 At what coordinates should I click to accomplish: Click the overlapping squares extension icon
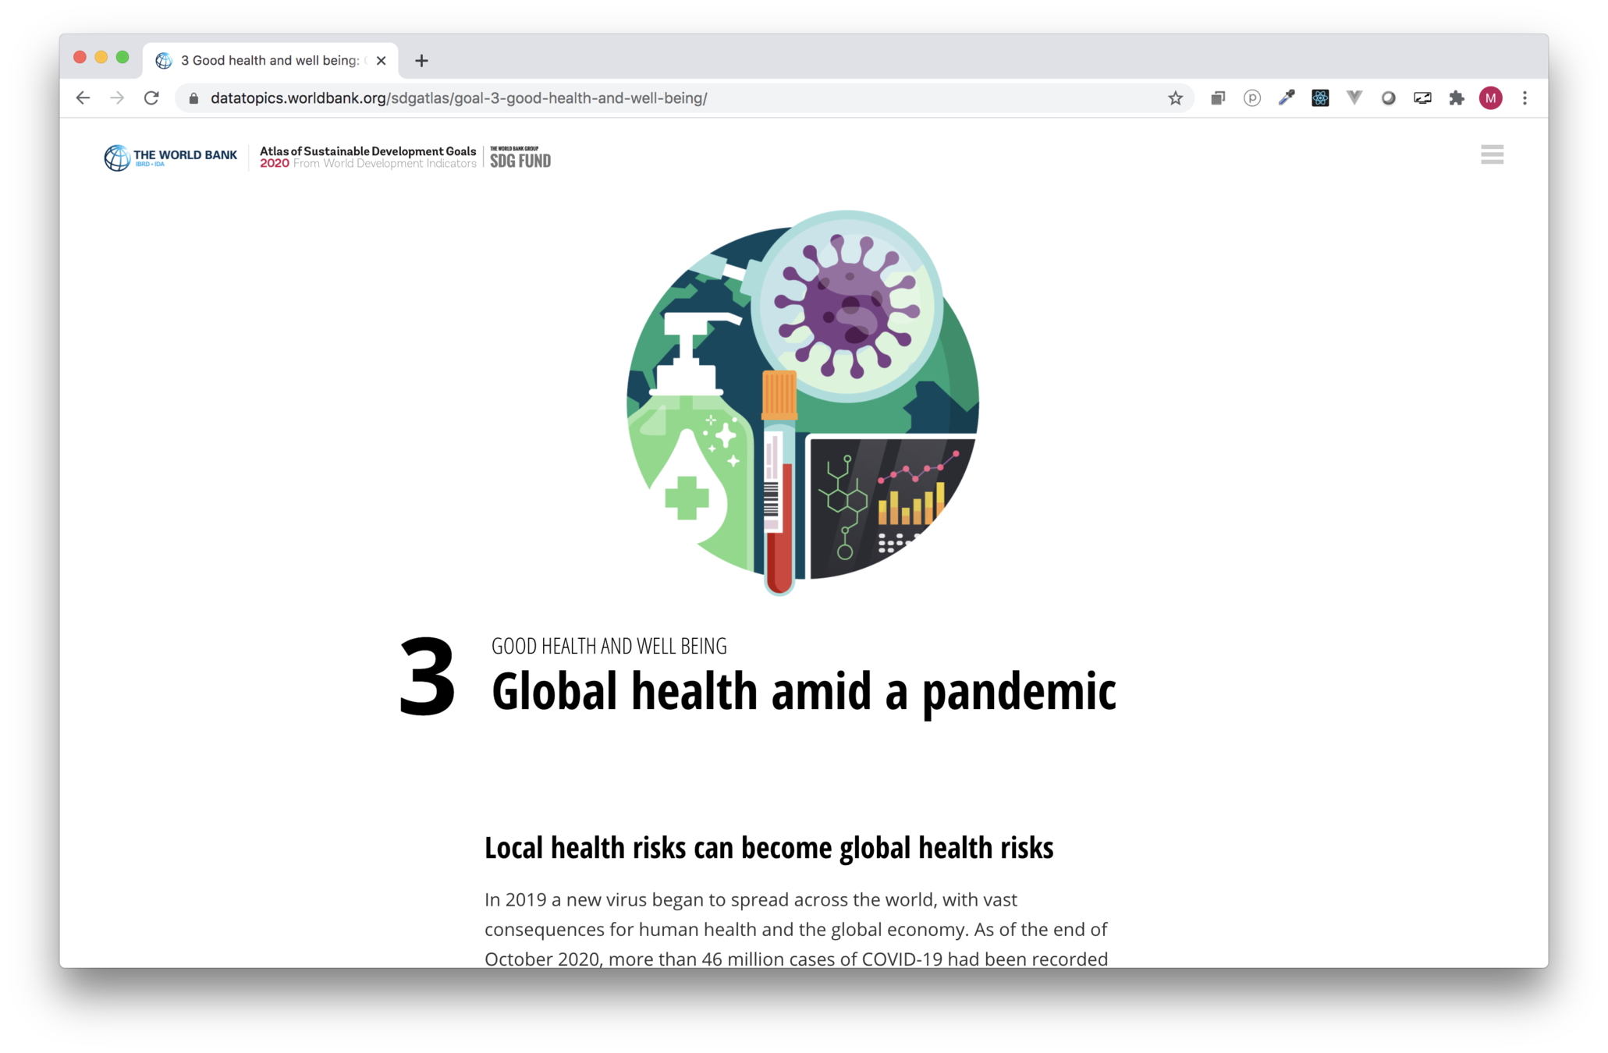click(x=1218, y=98)
